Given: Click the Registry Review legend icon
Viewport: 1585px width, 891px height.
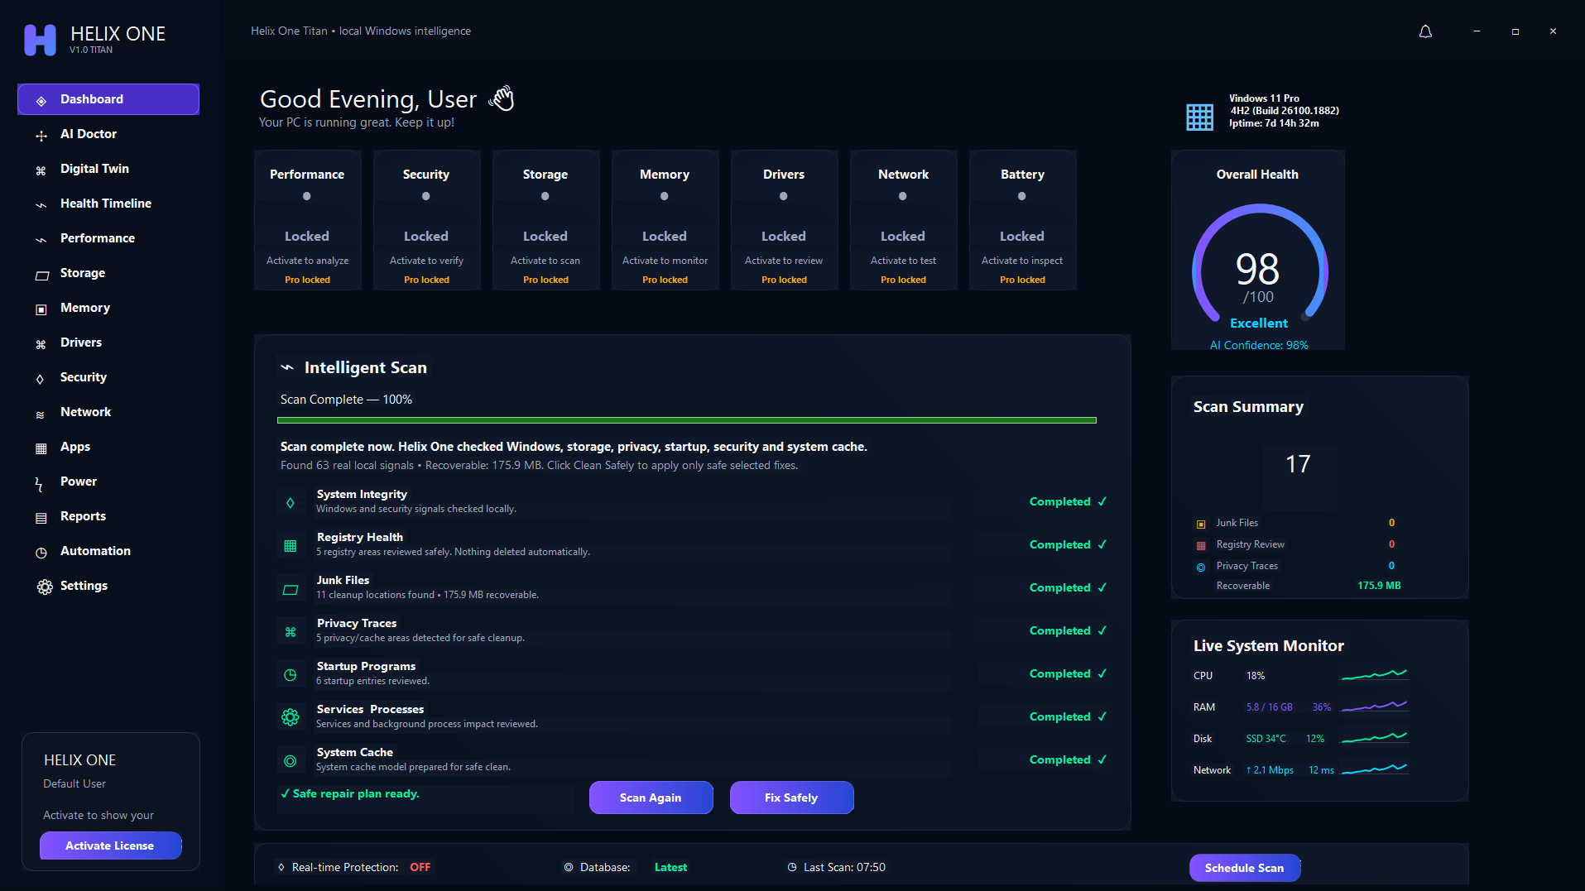Looking at the screenshot, I should 1201,545.
